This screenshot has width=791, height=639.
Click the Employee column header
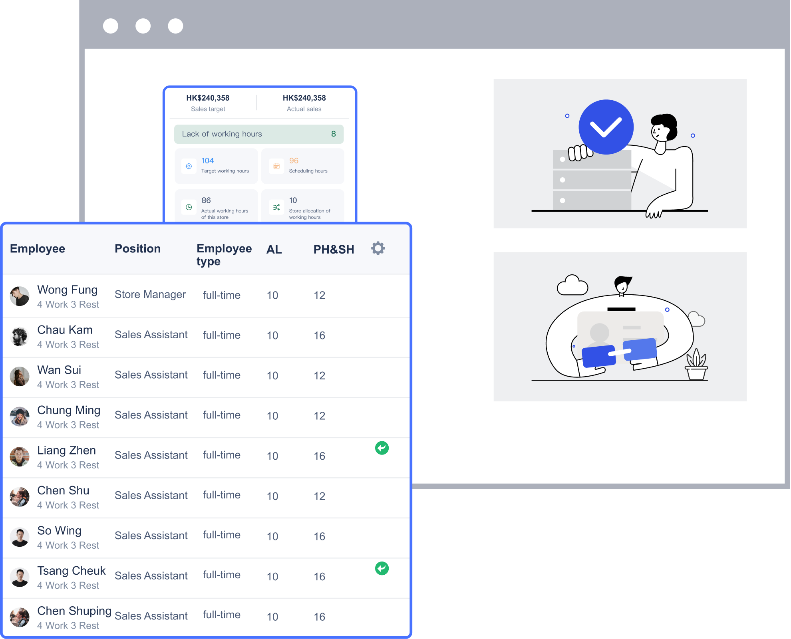click(38, 249)
